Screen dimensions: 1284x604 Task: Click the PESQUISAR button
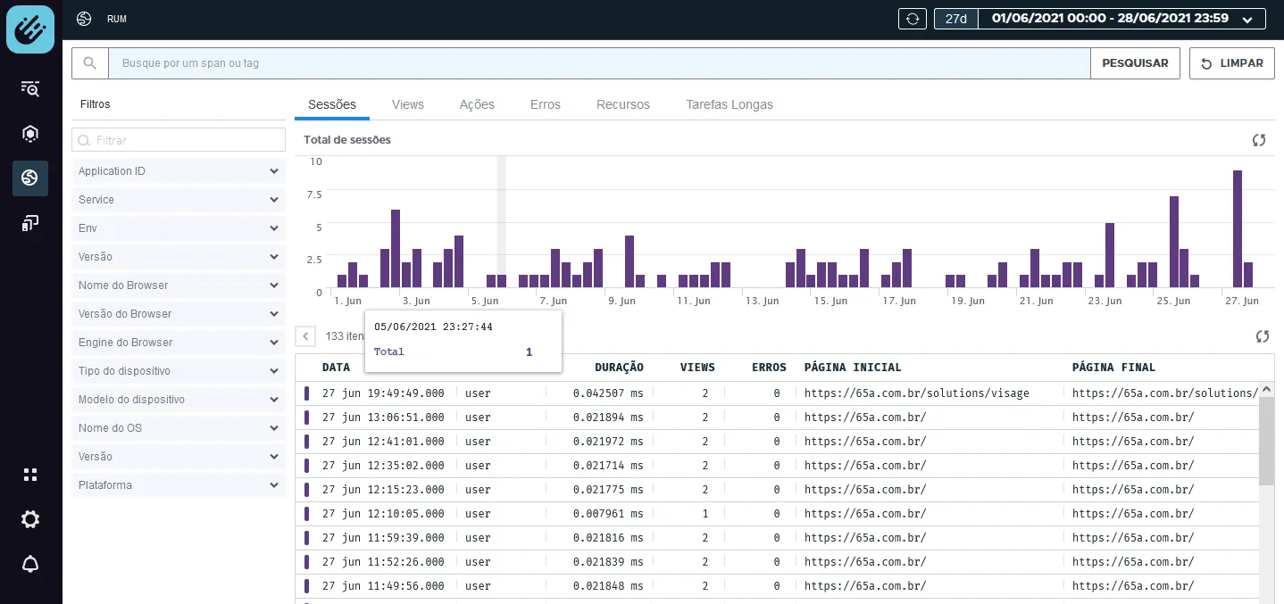[x=1135, y=63]
